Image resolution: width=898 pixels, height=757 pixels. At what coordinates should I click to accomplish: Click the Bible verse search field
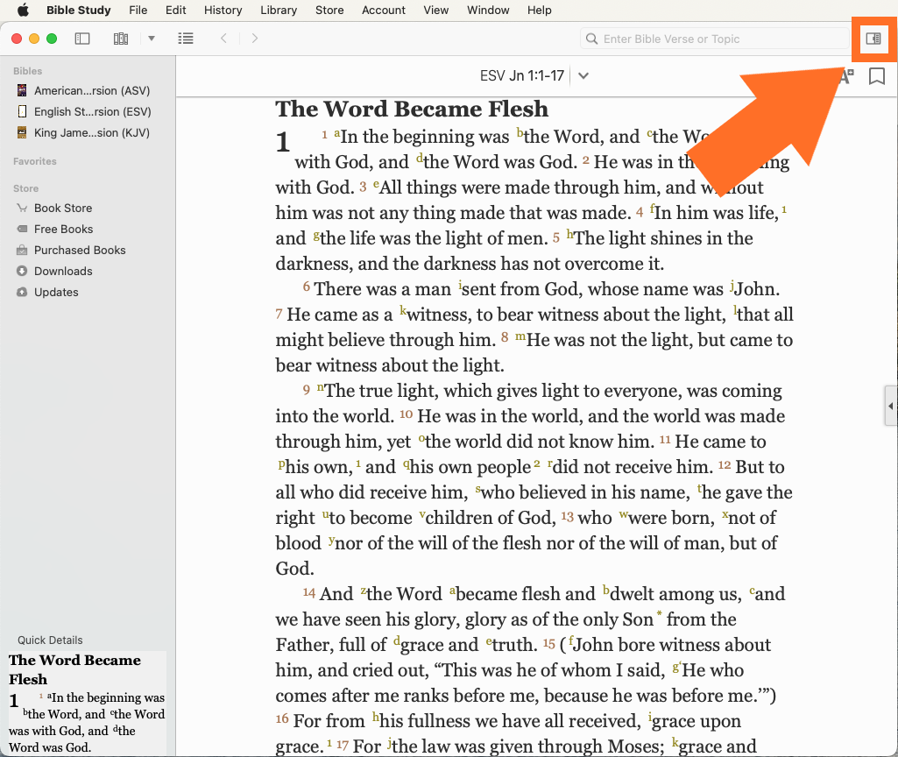click(x=714, y=39)
